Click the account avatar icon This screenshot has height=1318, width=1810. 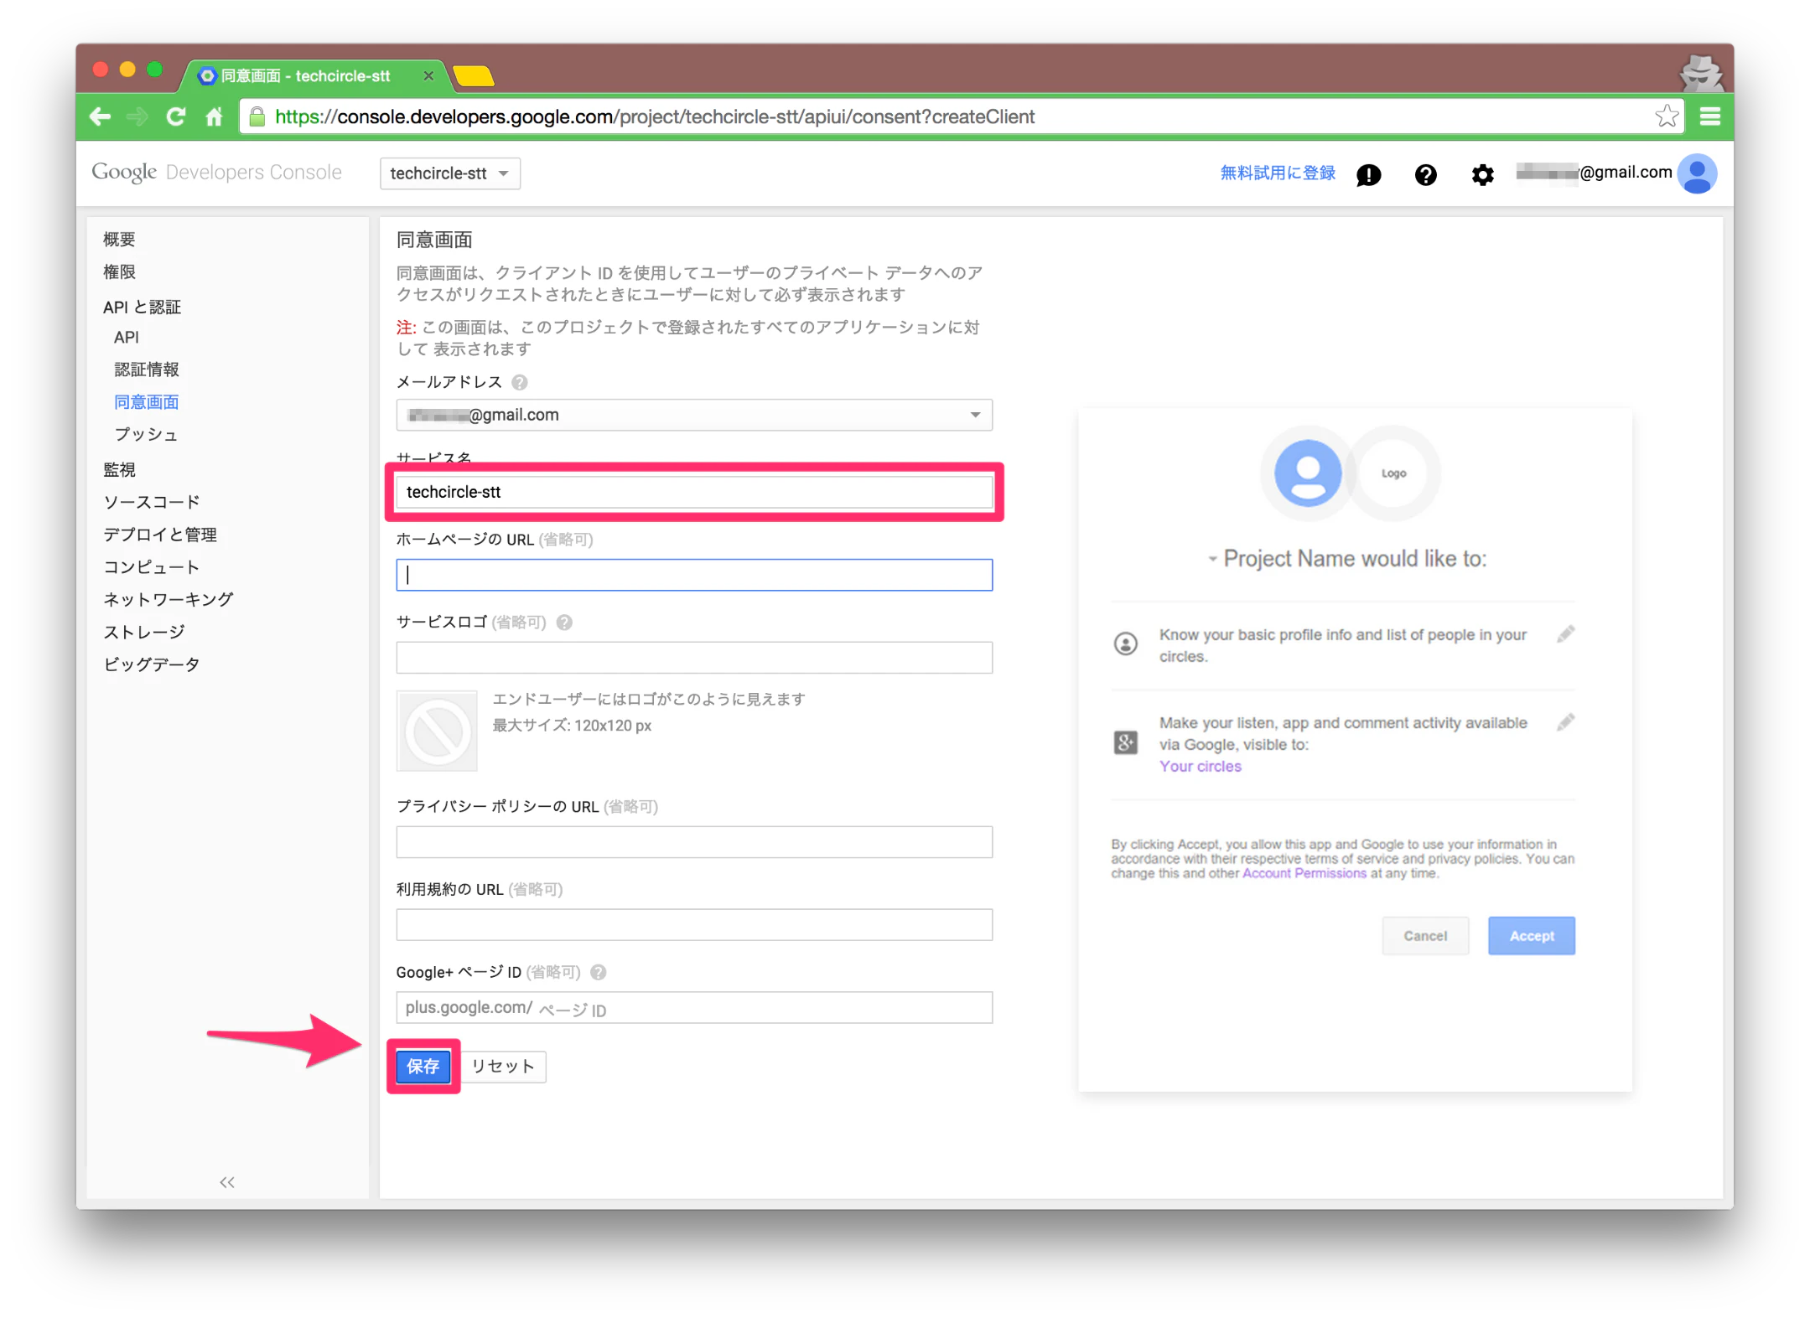tap(1697, 173)
